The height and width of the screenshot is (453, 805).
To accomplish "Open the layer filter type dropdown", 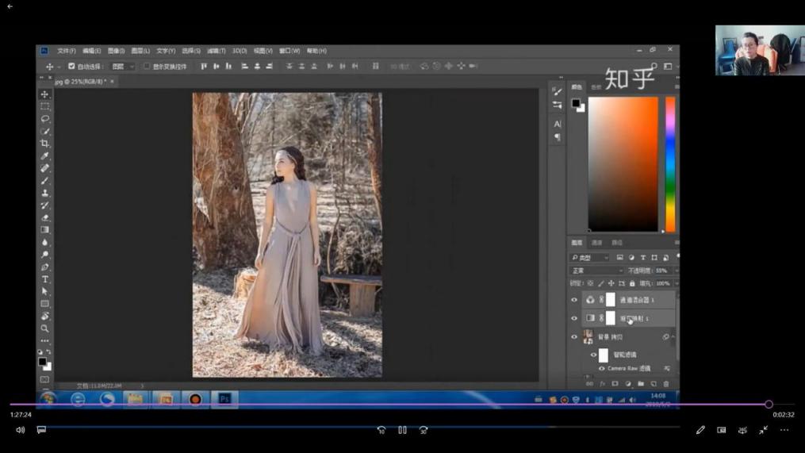I will click(590, 258).
